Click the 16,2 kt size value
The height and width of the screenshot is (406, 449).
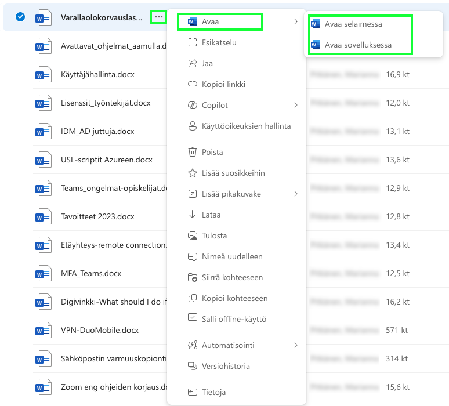397,302
